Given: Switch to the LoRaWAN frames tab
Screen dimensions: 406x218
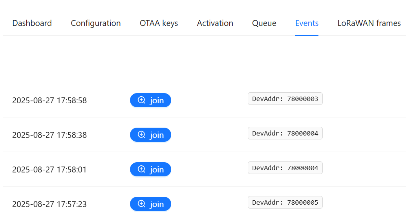Looking at the screenshot, I should coord(369,23).
